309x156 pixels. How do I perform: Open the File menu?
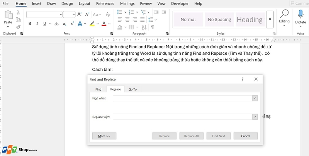pyautogui.click(x=5, y=3)
